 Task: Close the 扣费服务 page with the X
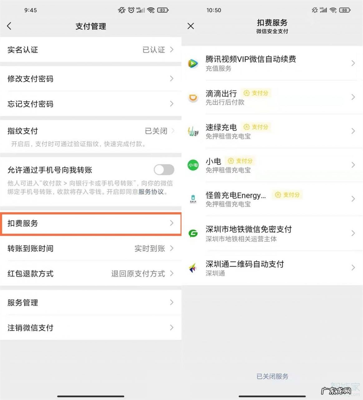point(190,26)
